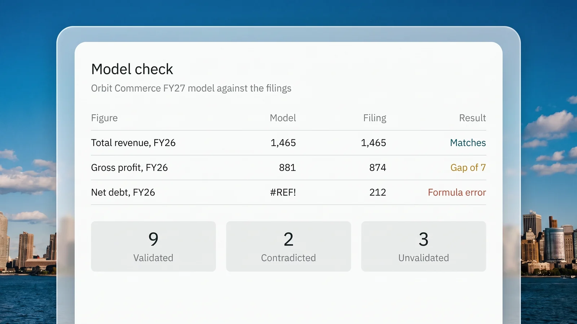Click the Filing value 1,465 for Total revenue
Viewport: 577px width, 324px height.
pyautogui.click(x=374, y=143)
